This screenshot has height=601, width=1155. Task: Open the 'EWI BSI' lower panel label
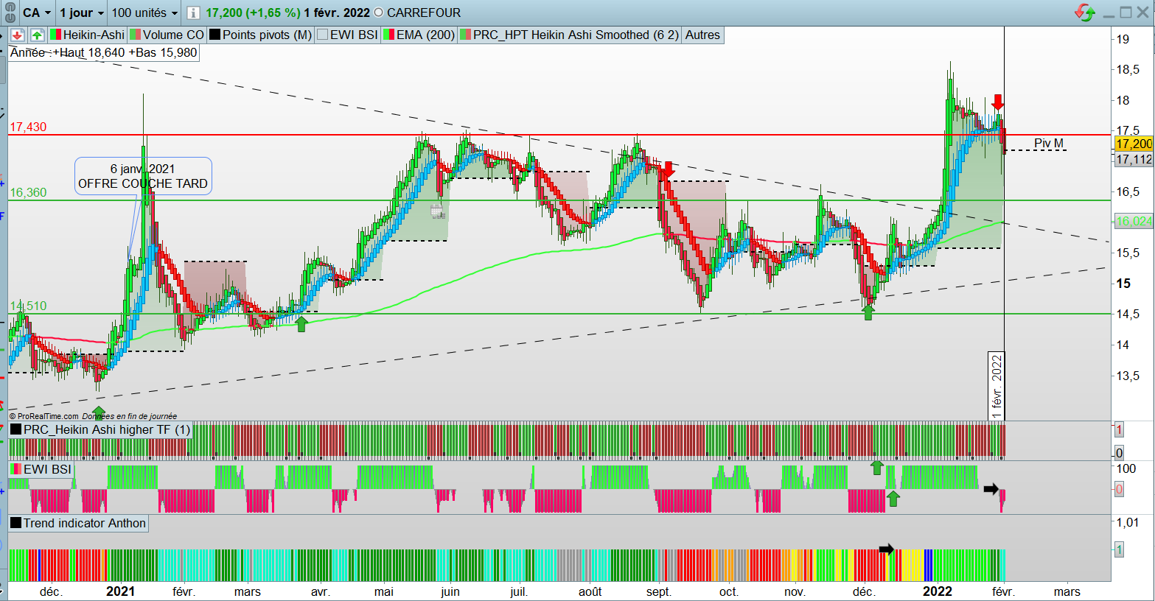coord(41,469)
